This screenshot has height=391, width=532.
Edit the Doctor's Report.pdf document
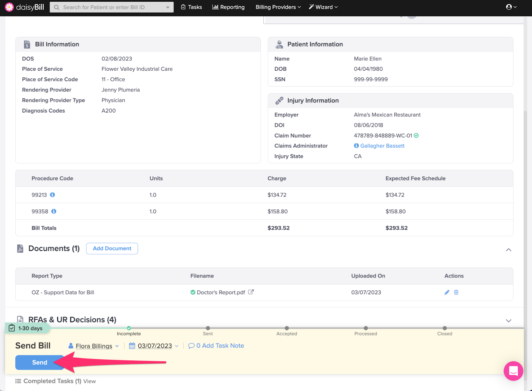pos(447,292)
